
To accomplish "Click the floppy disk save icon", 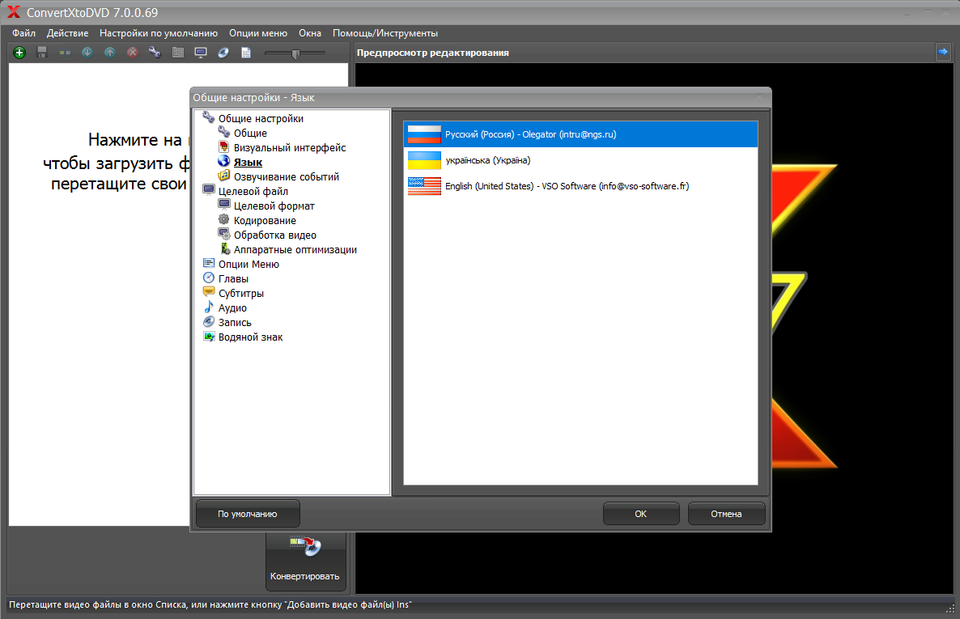I will click(x=42, y=53).
